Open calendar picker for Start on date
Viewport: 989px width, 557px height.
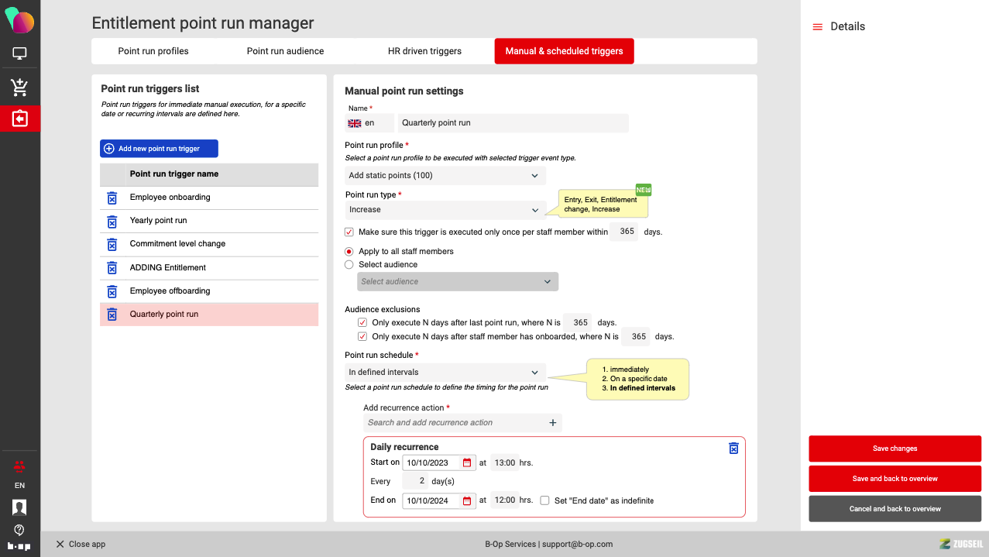pos(466,462)
